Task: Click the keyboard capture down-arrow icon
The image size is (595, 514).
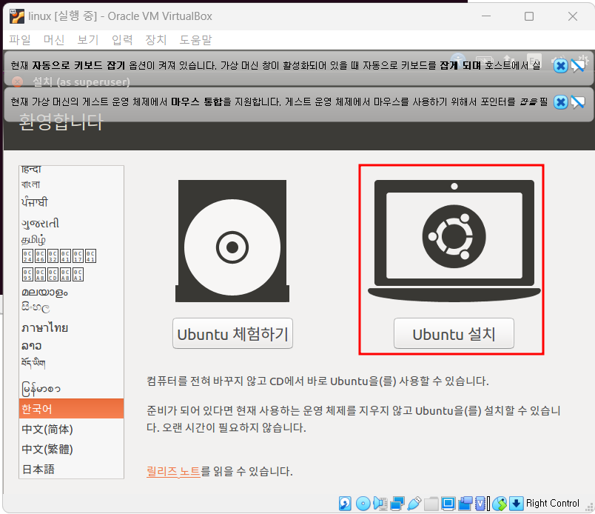Action: coord(516,504)
